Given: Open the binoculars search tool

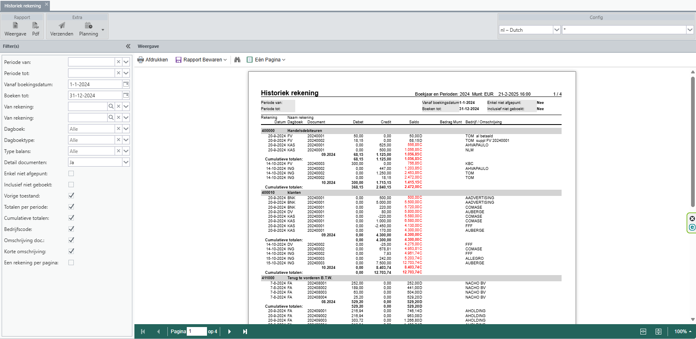Looking at the screenshot, I should click(x=237, y=60).
